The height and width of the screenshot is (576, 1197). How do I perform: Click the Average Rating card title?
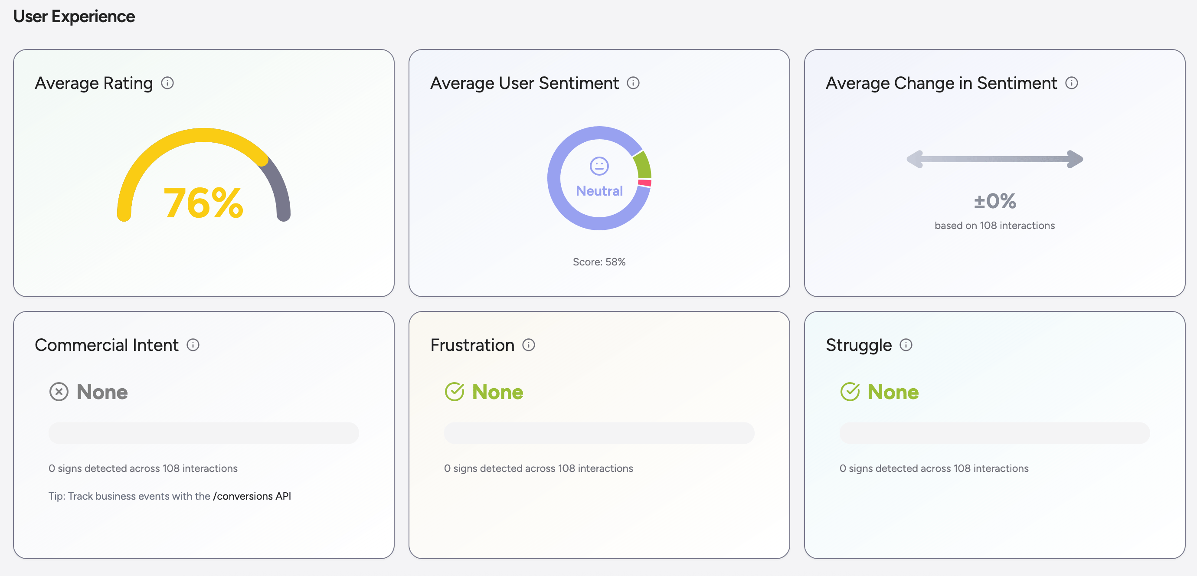[94, 83]
